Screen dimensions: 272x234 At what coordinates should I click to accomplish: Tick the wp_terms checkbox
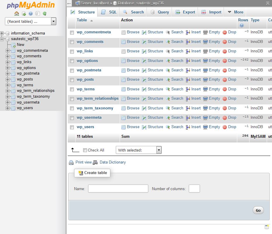[x=72, y=89]
